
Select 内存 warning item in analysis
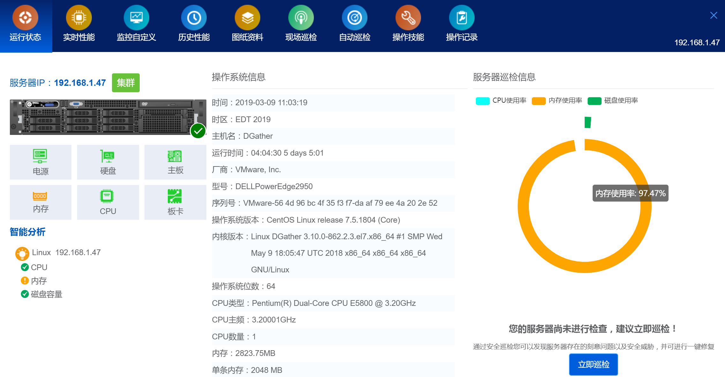pyautogui.click(x=39, y=281)
